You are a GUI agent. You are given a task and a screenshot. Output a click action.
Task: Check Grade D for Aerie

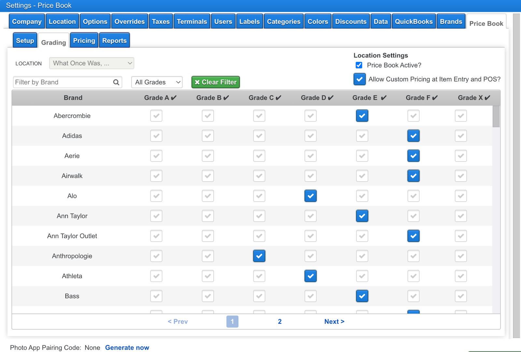[311, 156]
